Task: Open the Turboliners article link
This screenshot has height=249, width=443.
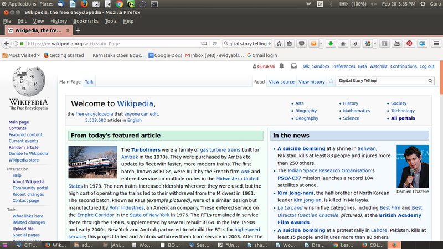Action: coord(146,149)
